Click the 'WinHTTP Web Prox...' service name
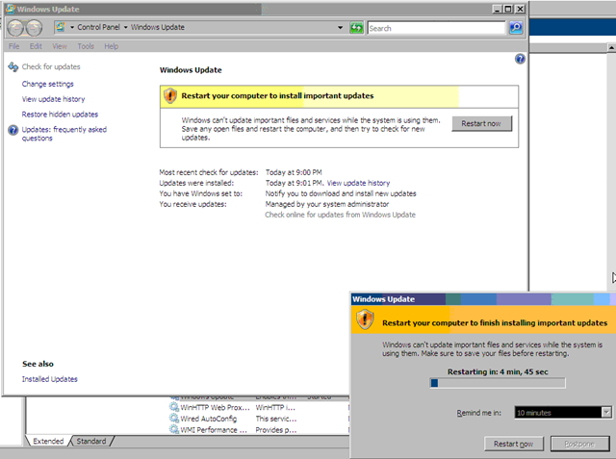The width and height of the screenshot is (616, 459). (215, 408)
